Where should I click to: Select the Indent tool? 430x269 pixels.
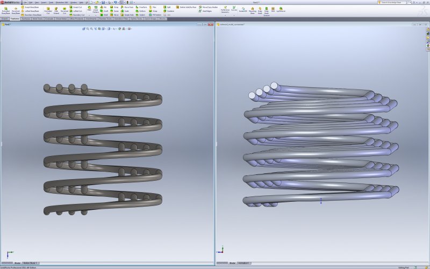click(140, 15)
